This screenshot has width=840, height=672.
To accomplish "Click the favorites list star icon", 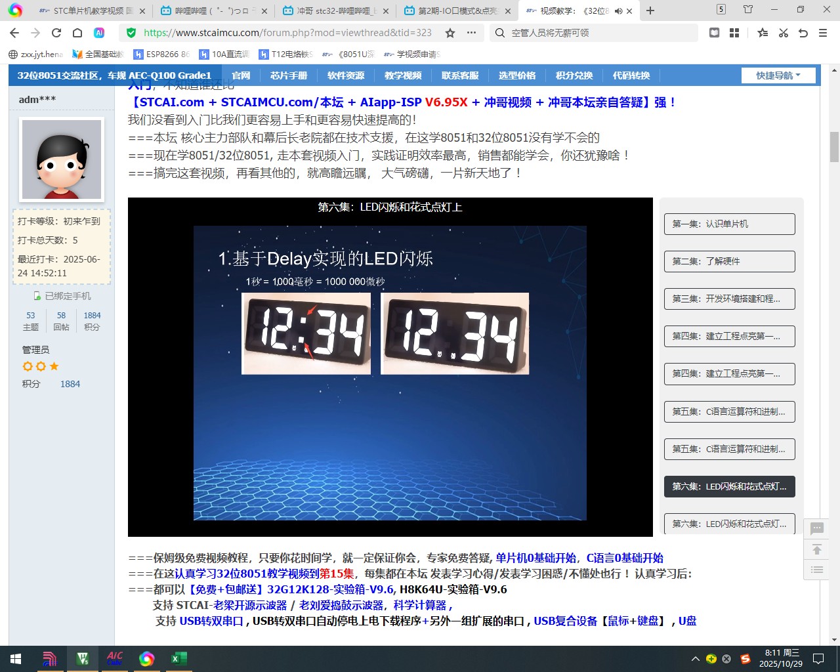I will 763,33.
